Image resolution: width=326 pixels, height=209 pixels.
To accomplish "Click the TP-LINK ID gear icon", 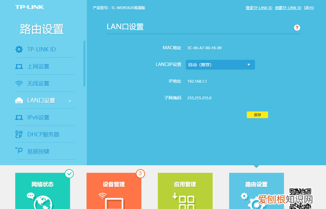I will pyautogui.click(x=19, y=49).
